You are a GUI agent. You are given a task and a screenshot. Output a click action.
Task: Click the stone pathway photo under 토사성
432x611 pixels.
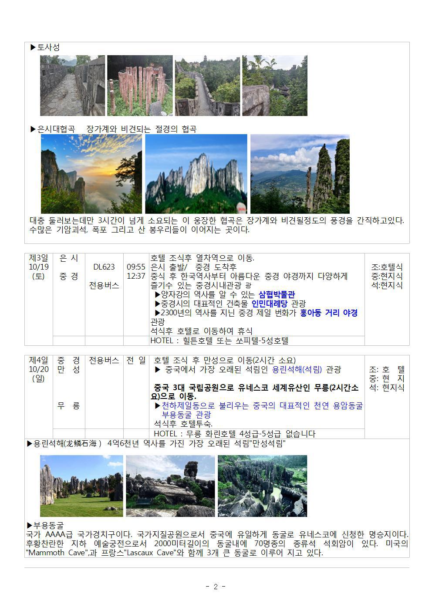pos(72,85)
